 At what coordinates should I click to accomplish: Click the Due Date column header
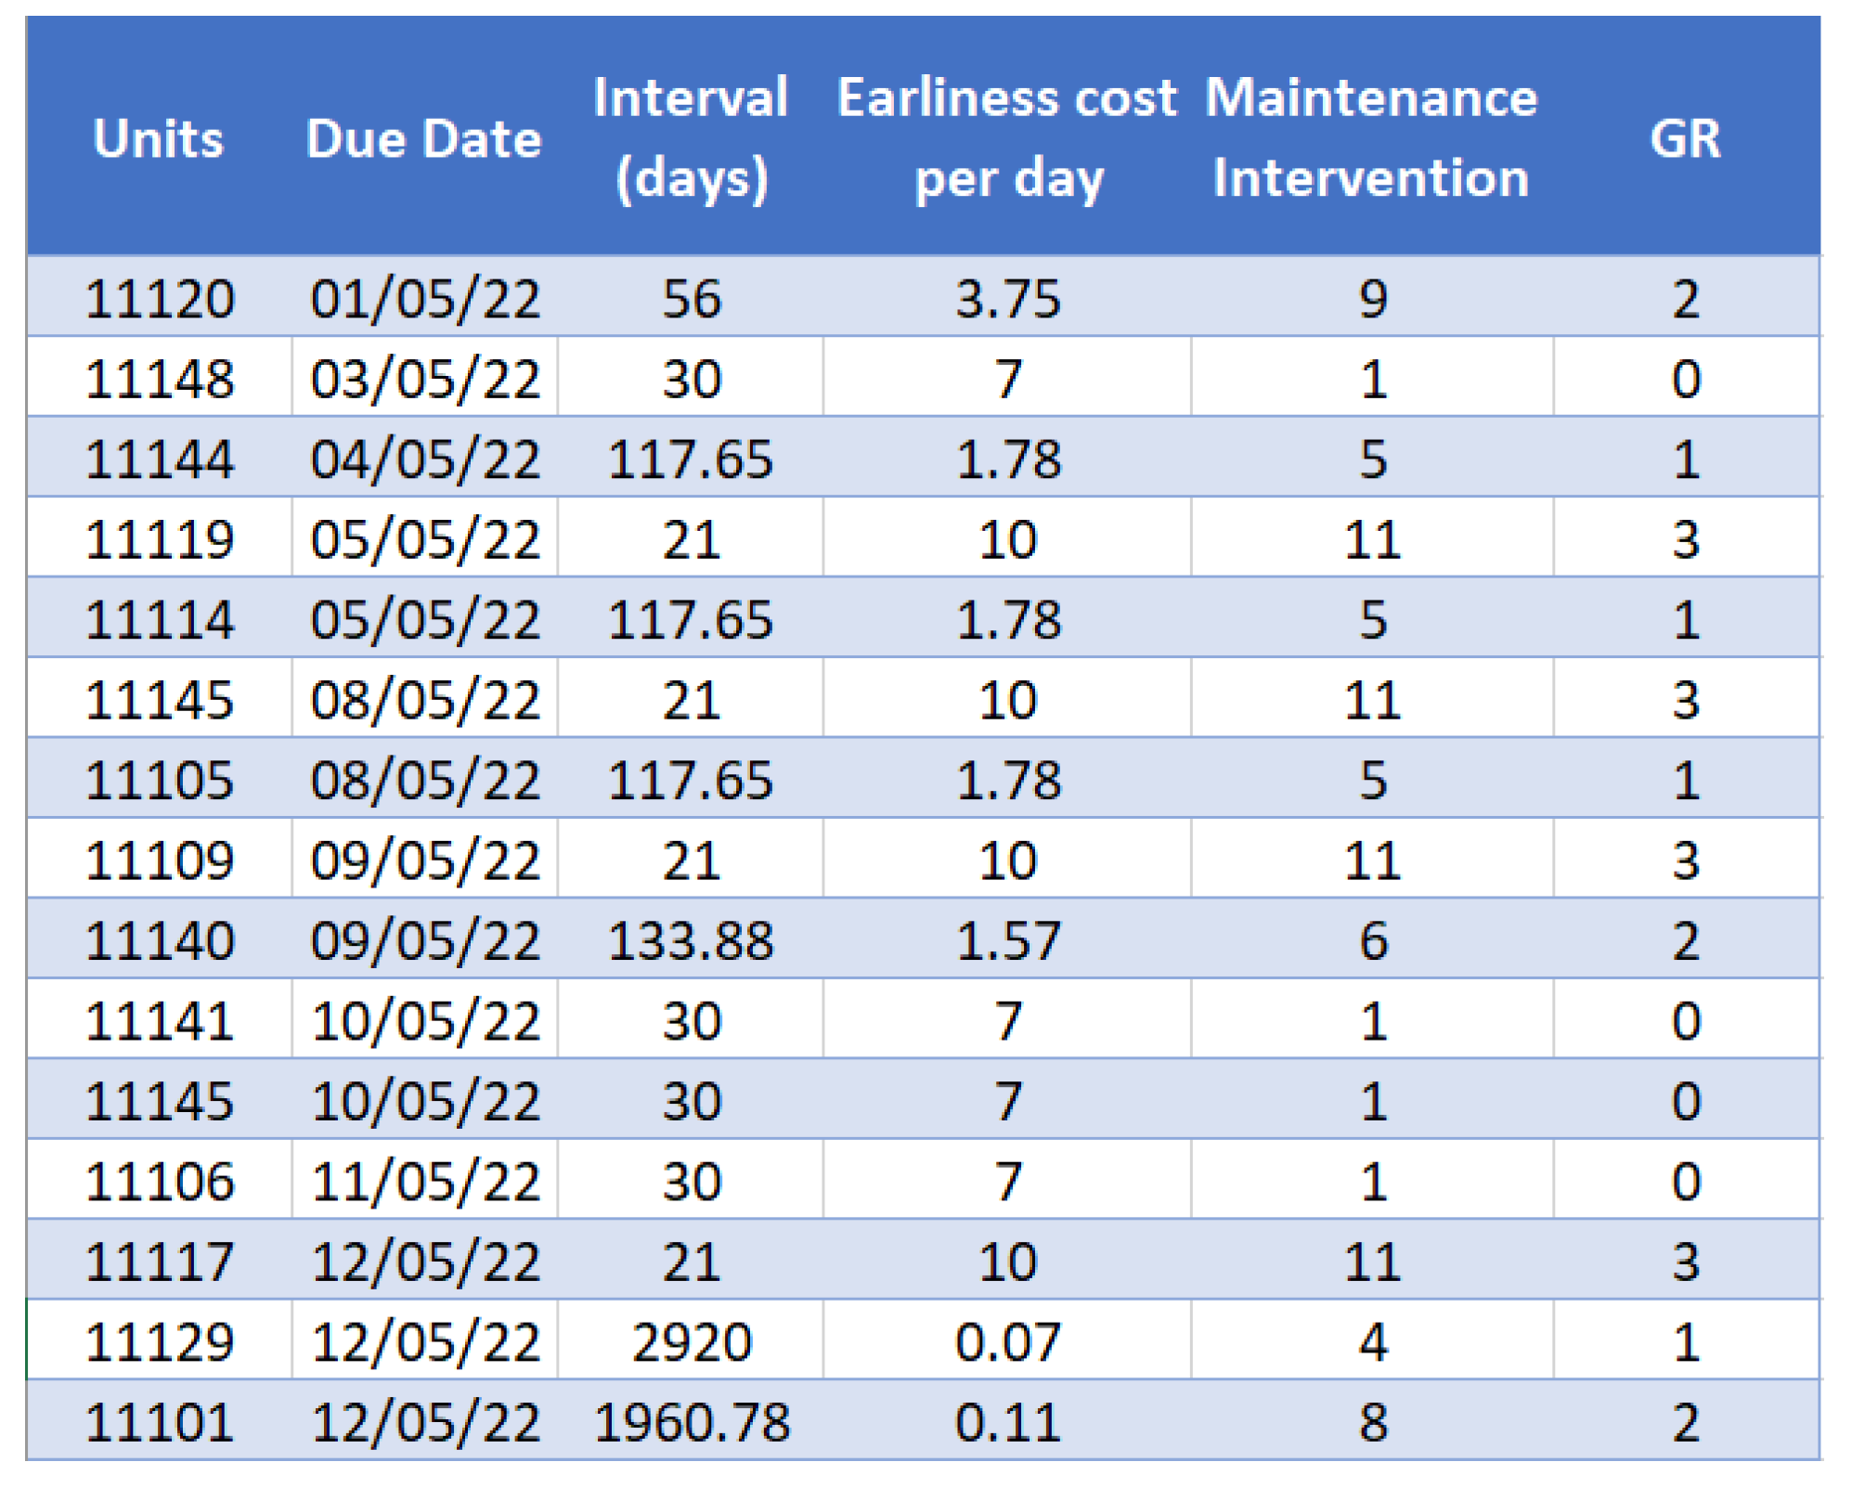click(x=424, y=139)
